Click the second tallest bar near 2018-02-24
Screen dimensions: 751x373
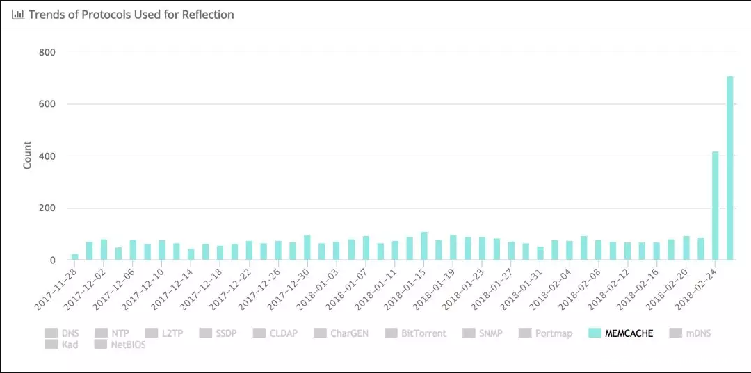(x=716, y=206)
